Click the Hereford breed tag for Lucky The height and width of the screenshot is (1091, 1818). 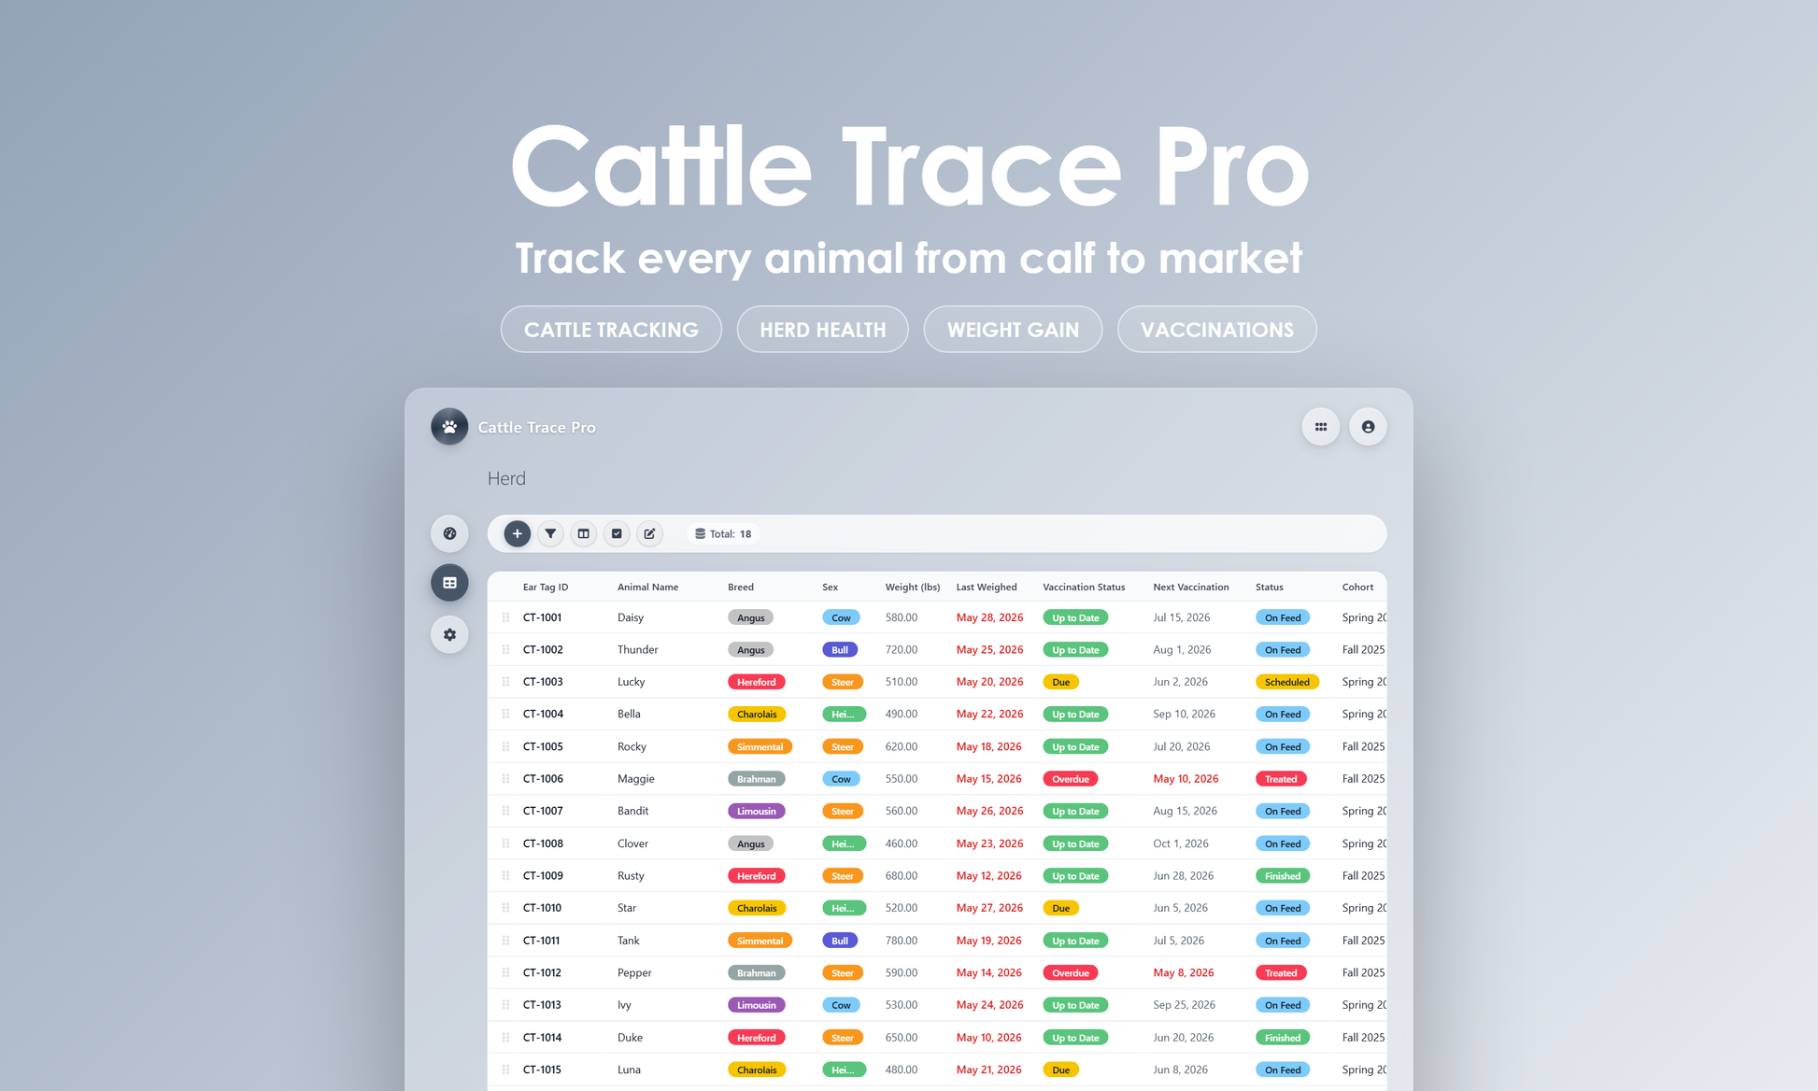[756, 682]
